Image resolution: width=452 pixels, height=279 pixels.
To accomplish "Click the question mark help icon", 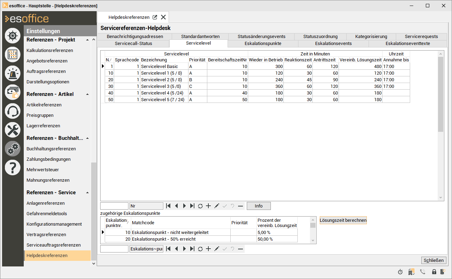I will click(x=13, y=168).
